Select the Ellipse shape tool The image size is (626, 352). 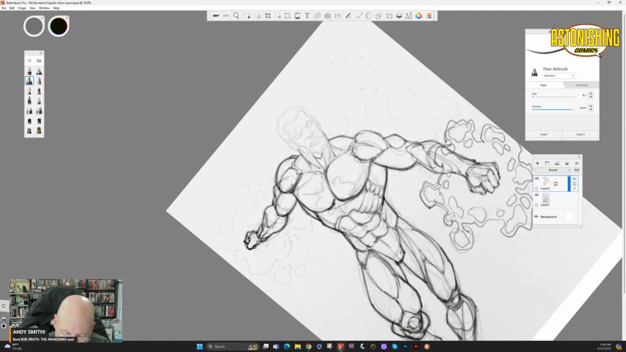point(369,16)
